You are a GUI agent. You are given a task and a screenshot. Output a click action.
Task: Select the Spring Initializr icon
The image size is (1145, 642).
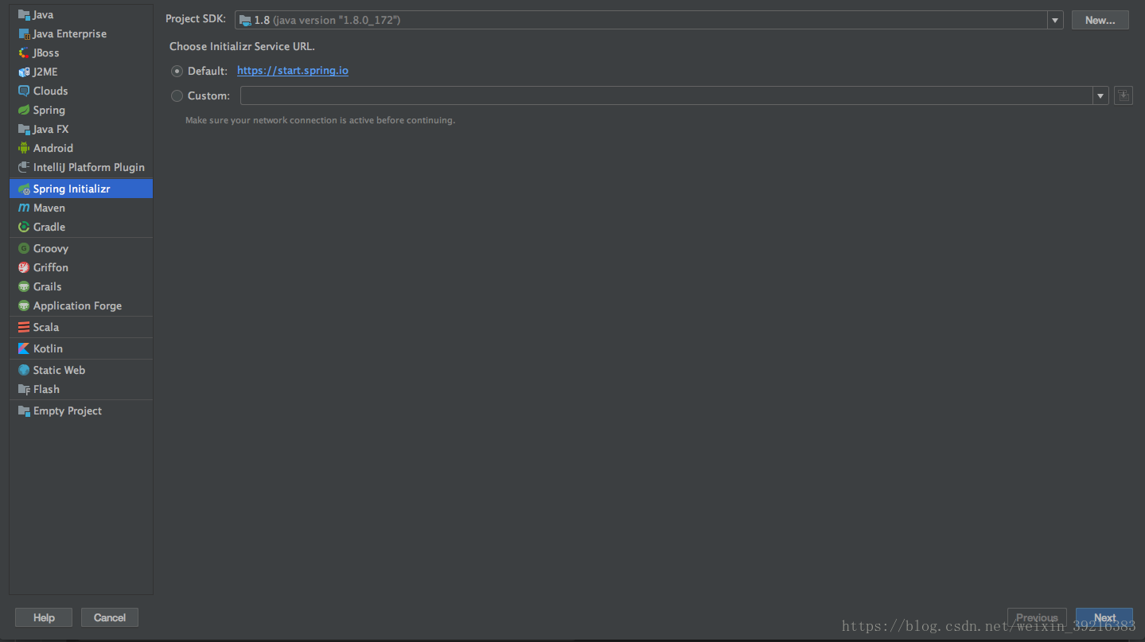click(24, 189)
